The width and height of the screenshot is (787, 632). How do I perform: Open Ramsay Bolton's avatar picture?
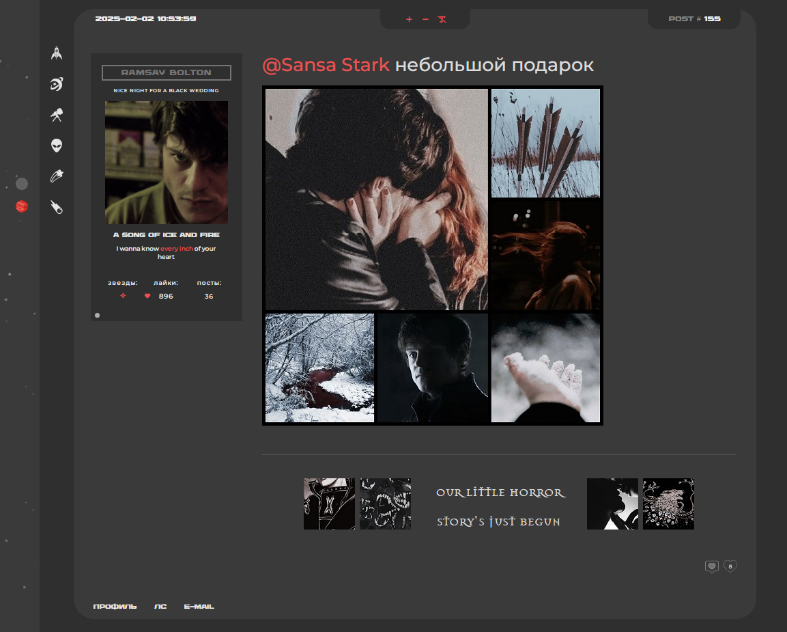click(167, 163)
